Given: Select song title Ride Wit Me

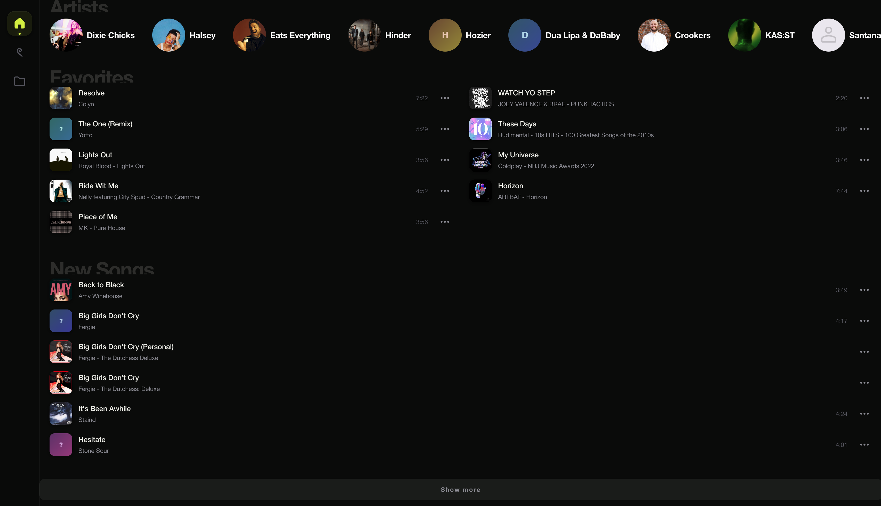Looking at the screenshot, I should 98,186.
